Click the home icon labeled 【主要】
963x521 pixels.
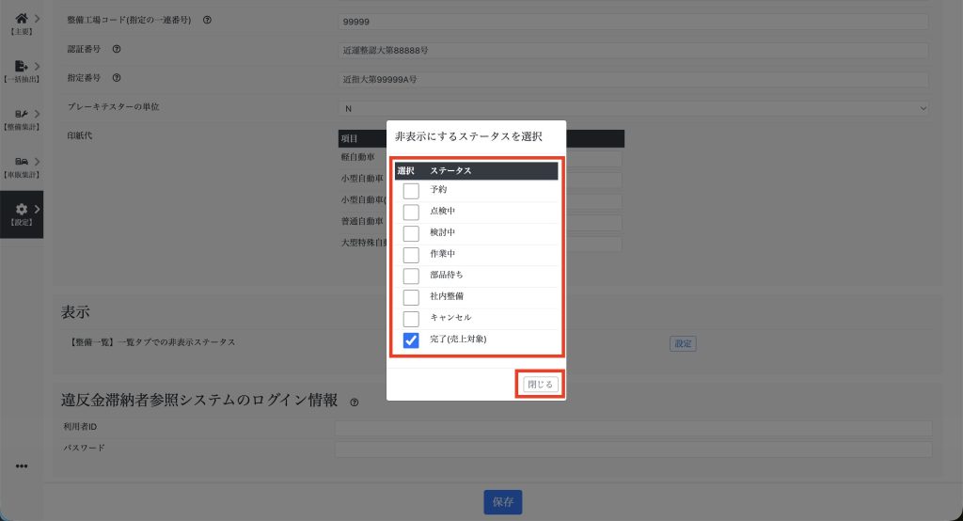pos(21,18)
